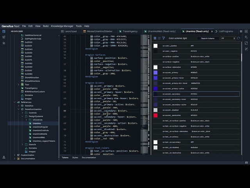
Task: Open the Knowledge Manager menu
Action: coord(62,26)
